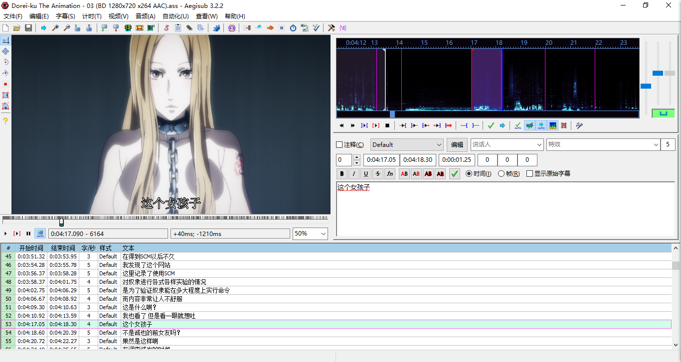Open Automation manager icon

tap(216, 28)
